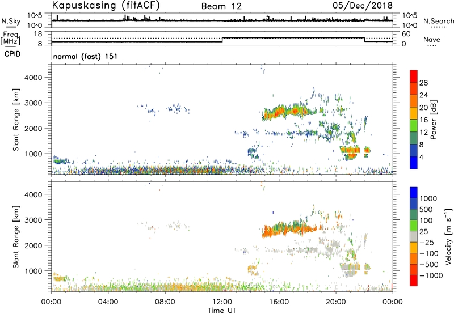The height and width of the screenshot is (314, 454).
Task: Click the date '05/Dec/2018'
Action: point(363,5)
